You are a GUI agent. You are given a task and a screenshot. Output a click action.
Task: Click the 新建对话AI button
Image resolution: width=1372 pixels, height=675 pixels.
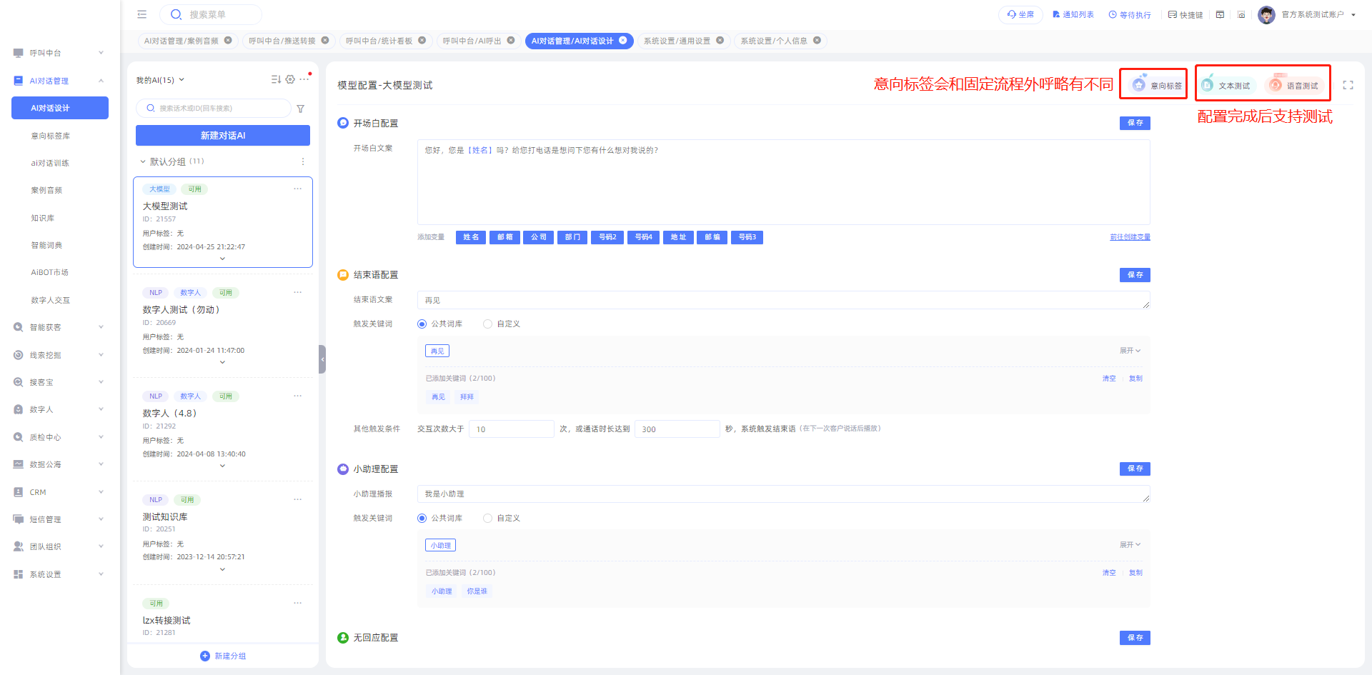click(223, 136)
